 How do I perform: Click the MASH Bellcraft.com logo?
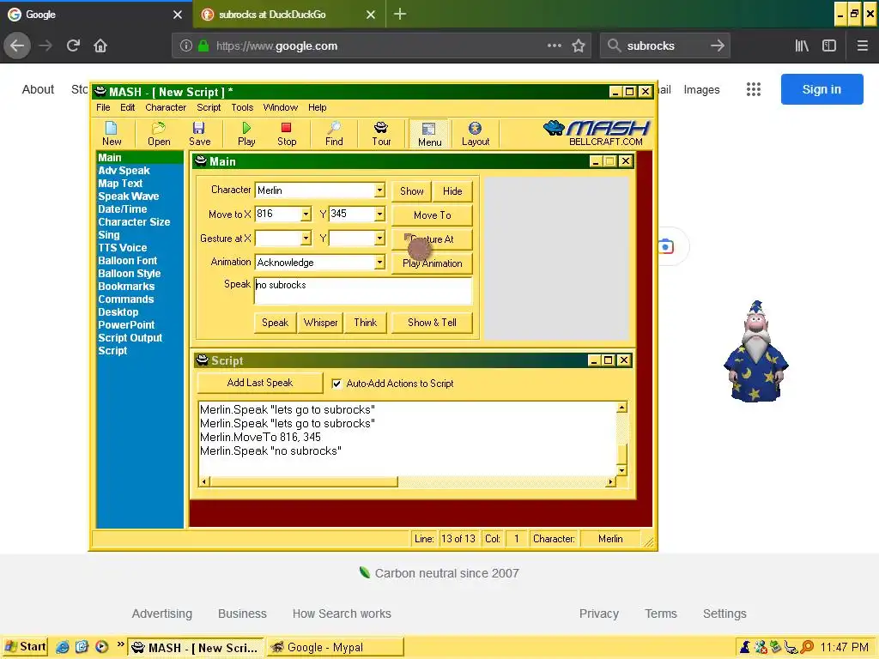pos(597,133)
